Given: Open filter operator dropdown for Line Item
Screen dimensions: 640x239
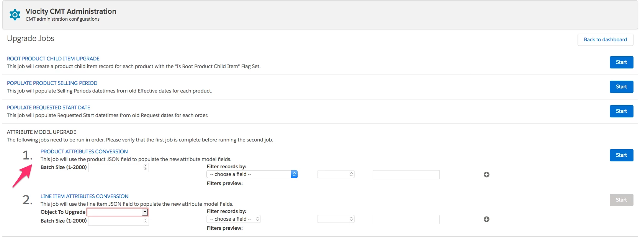Looking at the screenshot, I should (x=336, y=219).
